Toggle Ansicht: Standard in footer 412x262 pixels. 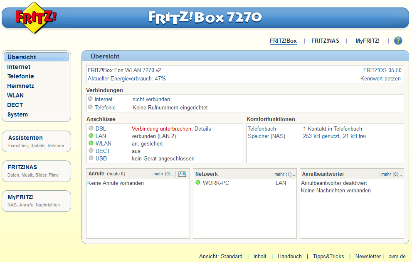[x=221, y=256]
